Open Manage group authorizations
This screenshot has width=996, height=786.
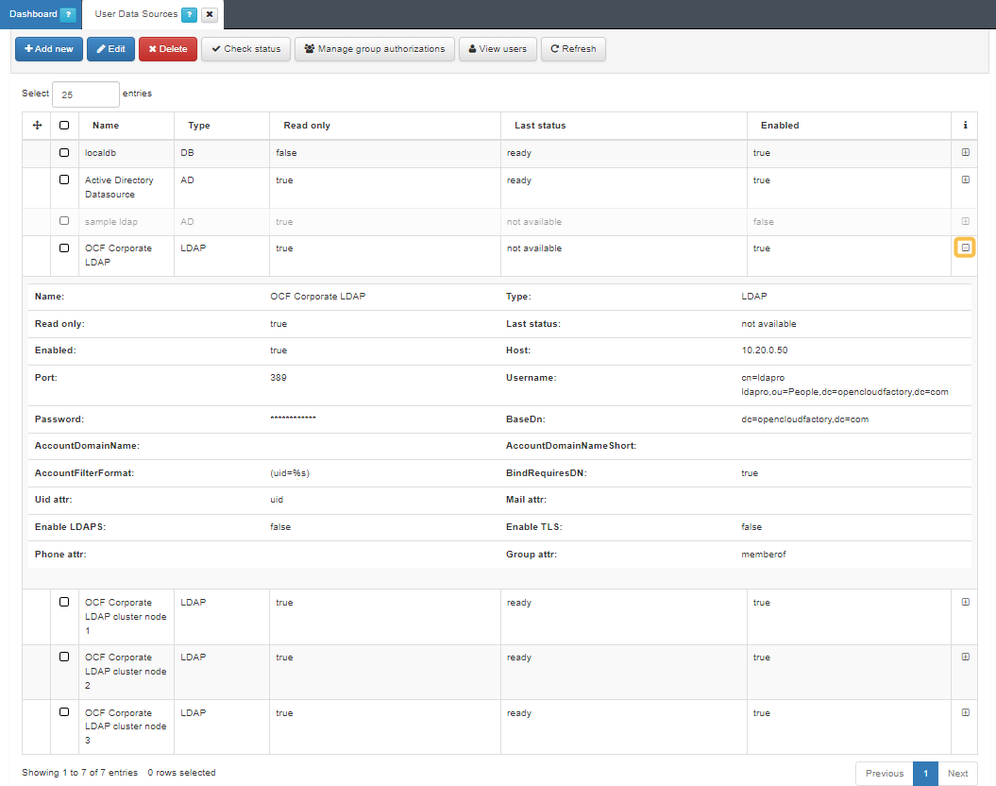(x=375, y=49)
